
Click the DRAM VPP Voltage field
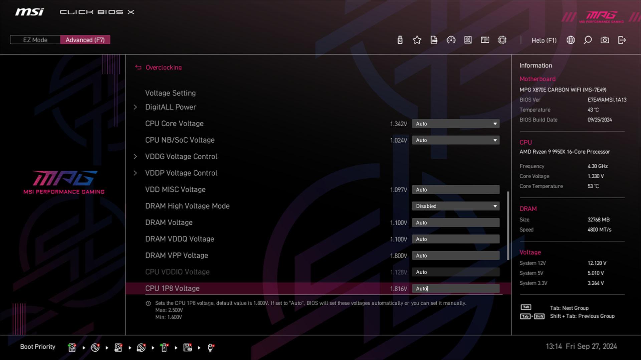coord(456,256)
